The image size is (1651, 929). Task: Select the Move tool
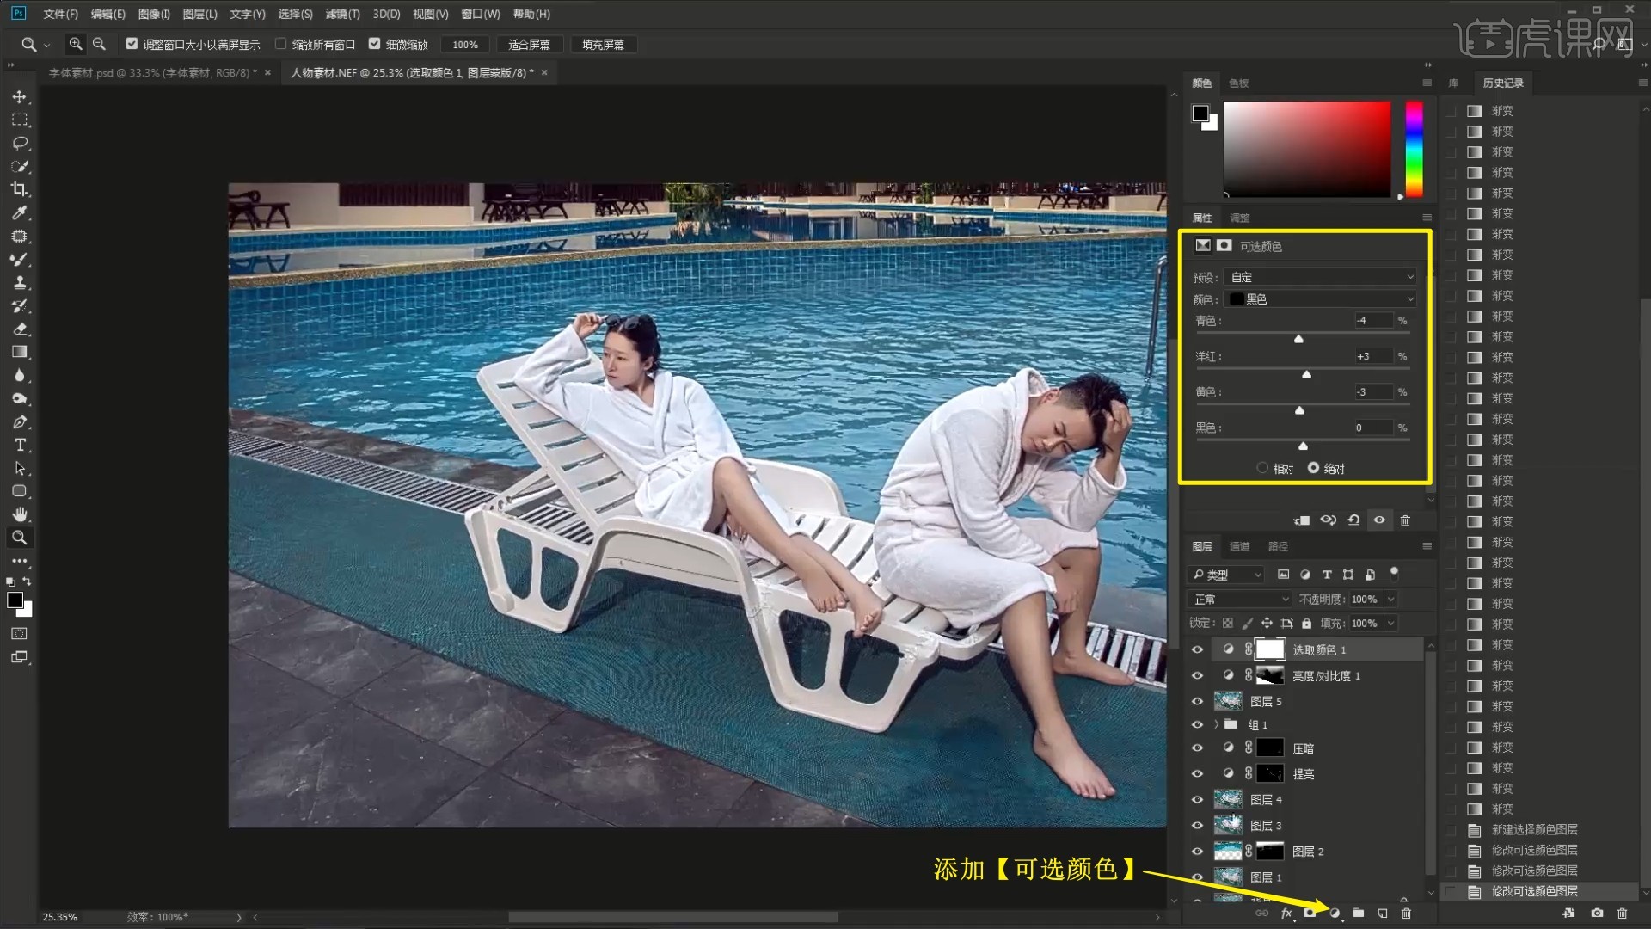(19, 97)
